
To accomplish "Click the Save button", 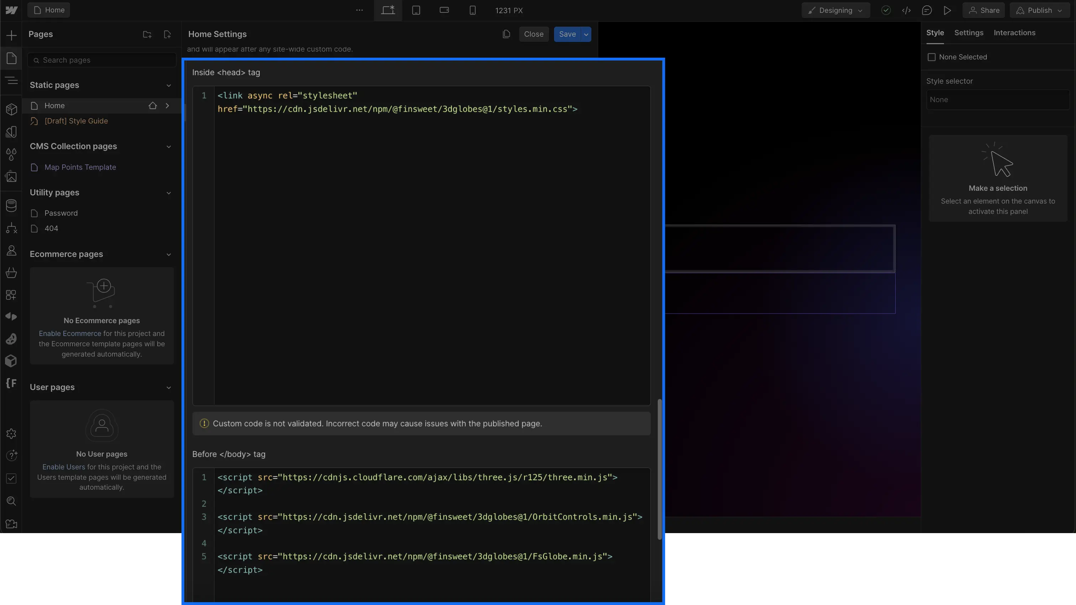I will click(566, 33).
